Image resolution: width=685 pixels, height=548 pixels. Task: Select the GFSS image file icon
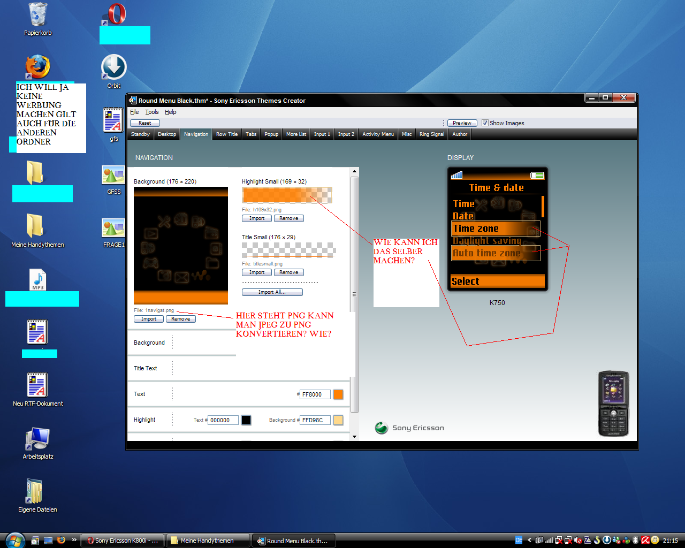[113, 174]
